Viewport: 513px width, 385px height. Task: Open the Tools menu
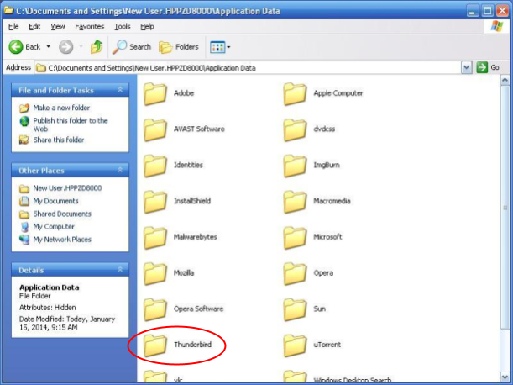(x=123, y=27)
